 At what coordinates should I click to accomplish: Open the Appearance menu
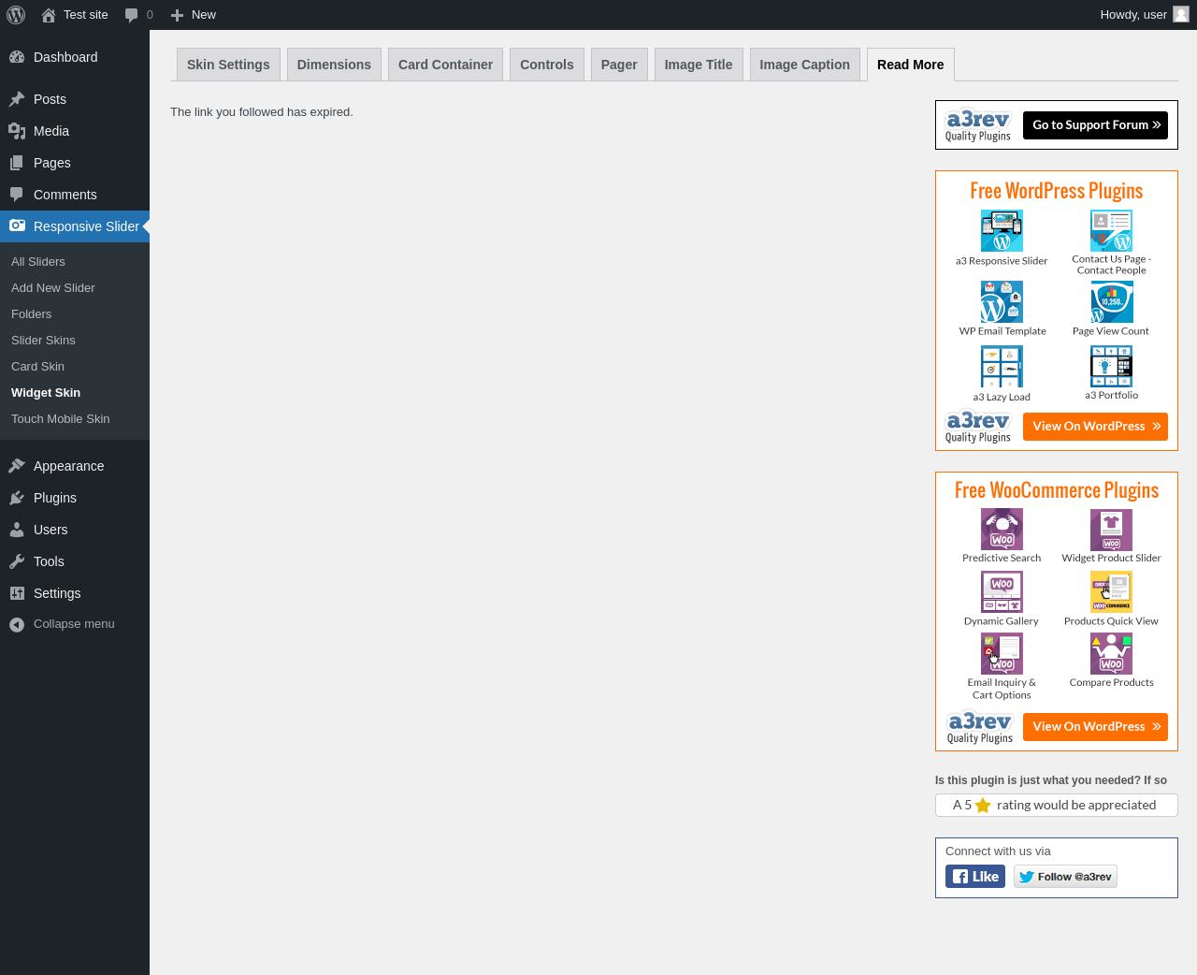[75, 466]
